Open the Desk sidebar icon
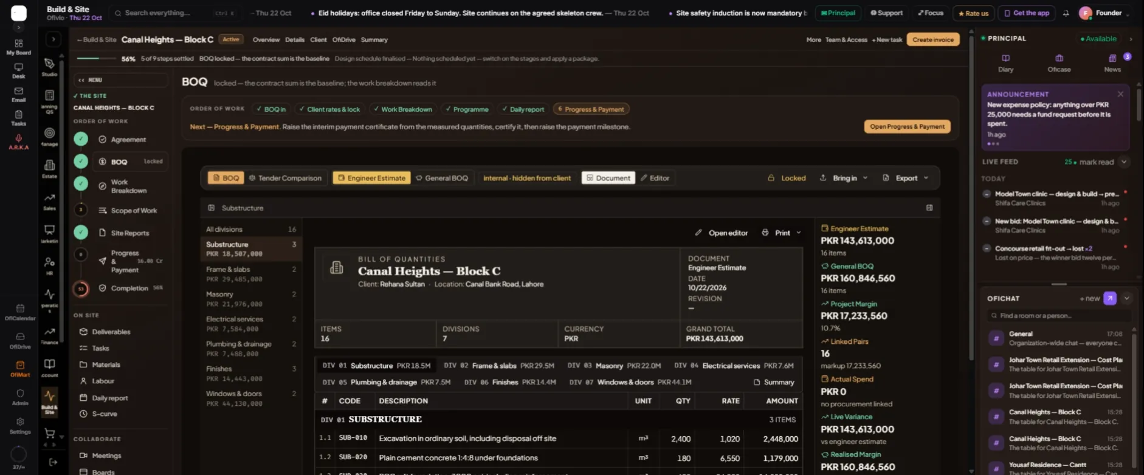 click(19, 70)
